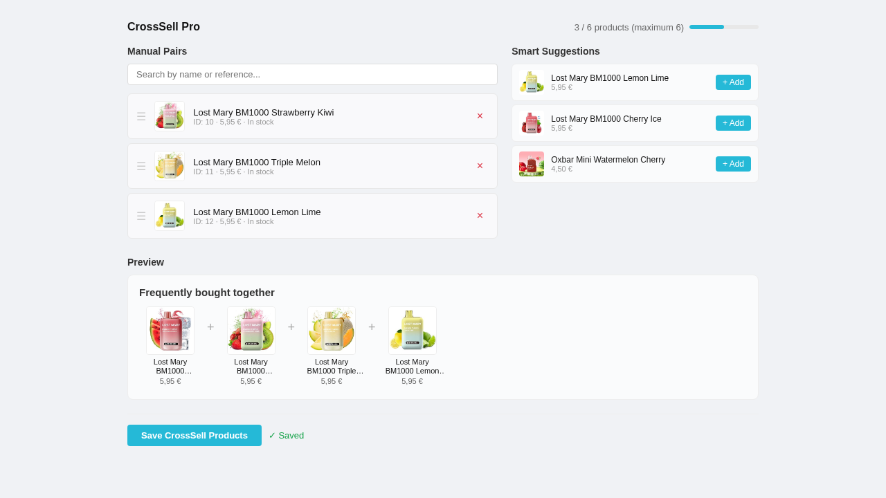Open Strawberry Kiwi thumbnail in Manual Pairs
This screenshot has width=886, height=498.
click(x=170, y=116)
